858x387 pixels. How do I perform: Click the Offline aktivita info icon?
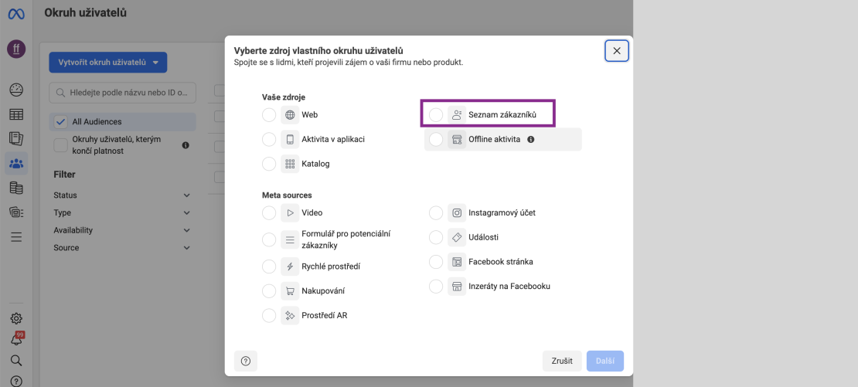pos(530,139)
